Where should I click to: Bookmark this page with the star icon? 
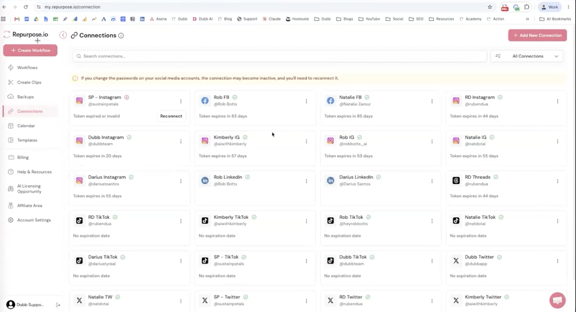click(490, 7)
